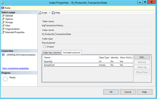Click the Cancel button
The height and width of the screenshot is (99, 157).
click(x=128, y=92)
